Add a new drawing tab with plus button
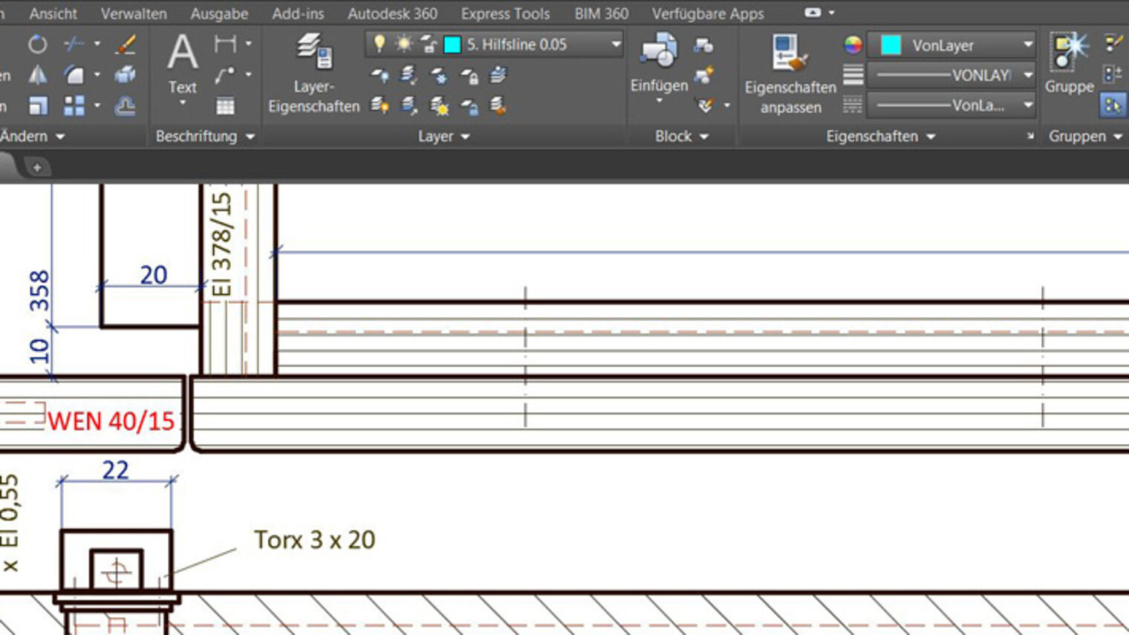Screen dimensions: 1129x635 click(37, 167)
